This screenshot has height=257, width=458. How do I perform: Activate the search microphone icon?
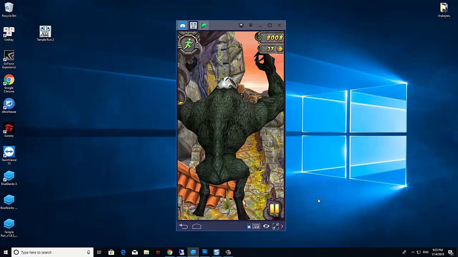pos(88,252)
